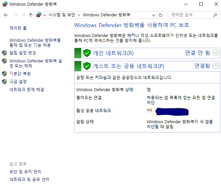The image size is (221, 186).
Task: Open 알림 설정 변경 link
Action: click(x=23, y=53)
